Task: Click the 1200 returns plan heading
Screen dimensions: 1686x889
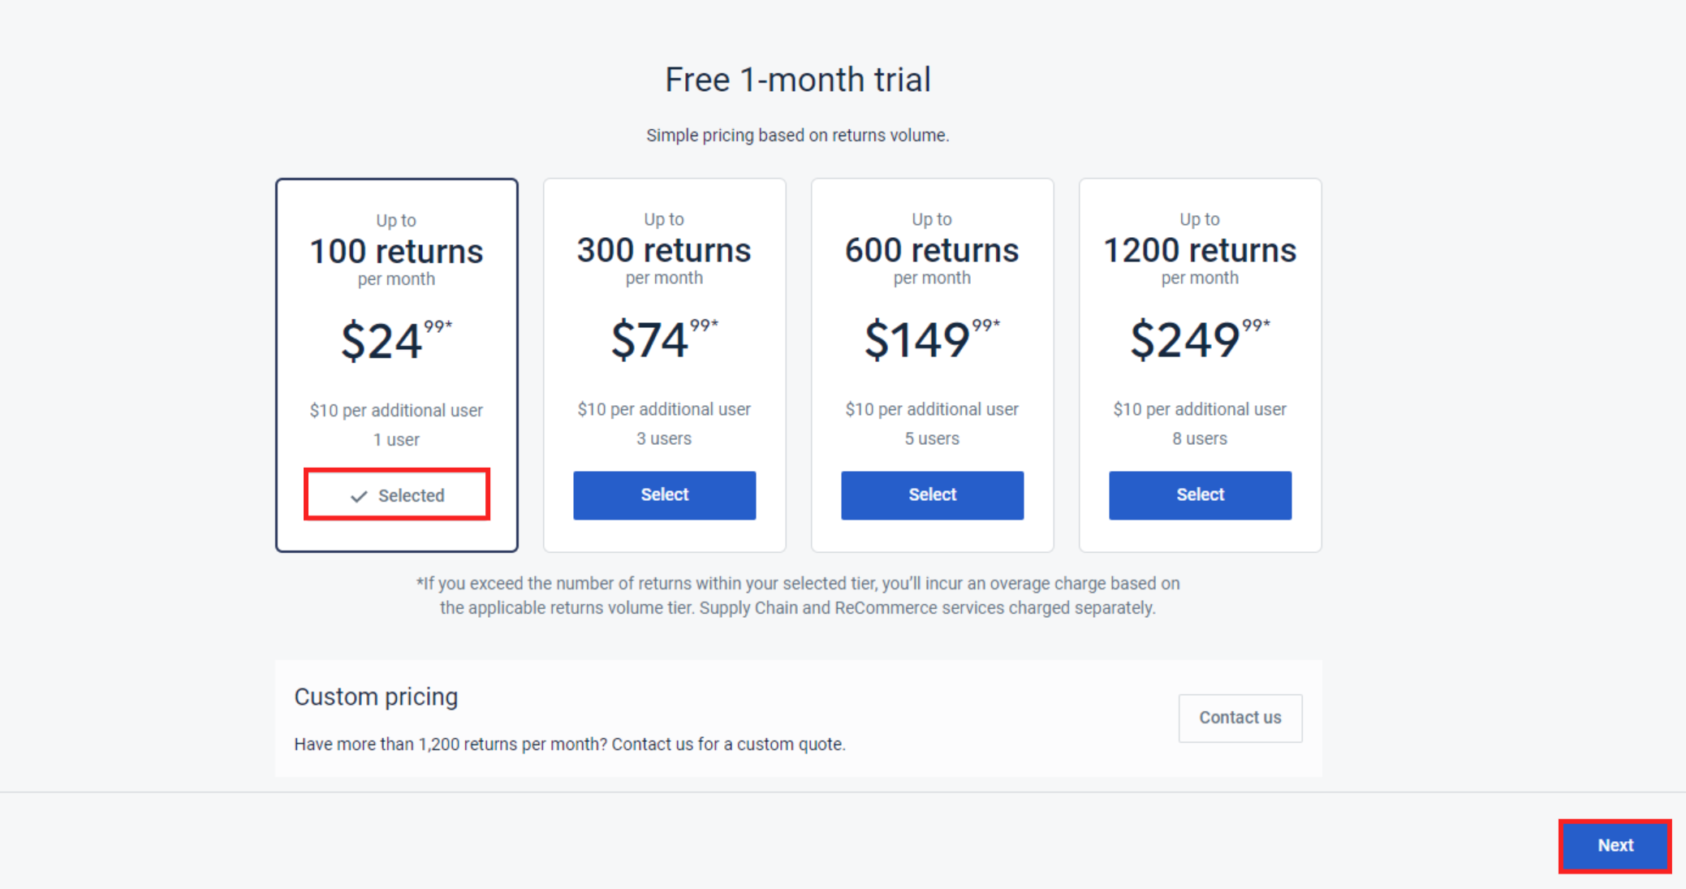Action: point(1200,250)
